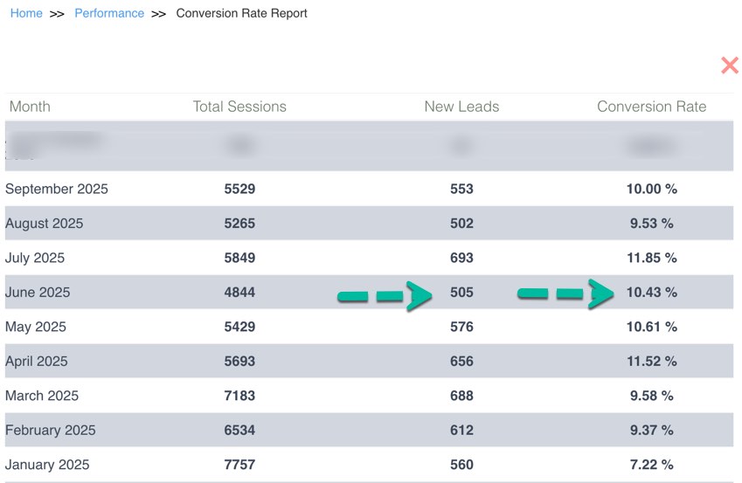Screen dimensions: 742x483
Task: Click May 2025 new leads value 576
Action: [x=461, y=327]
